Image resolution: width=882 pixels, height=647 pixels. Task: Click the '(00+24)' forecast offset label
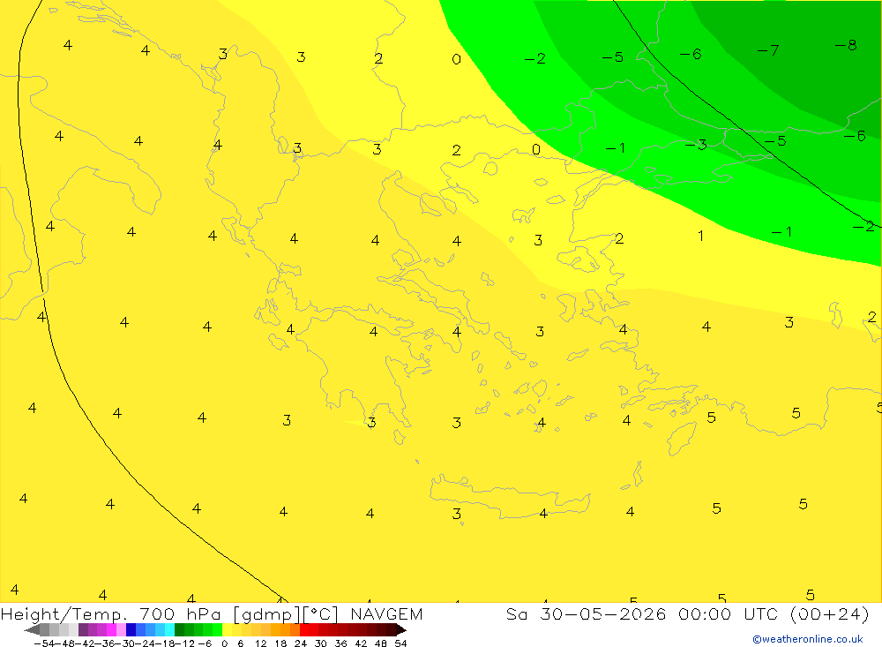pos(830,614)
